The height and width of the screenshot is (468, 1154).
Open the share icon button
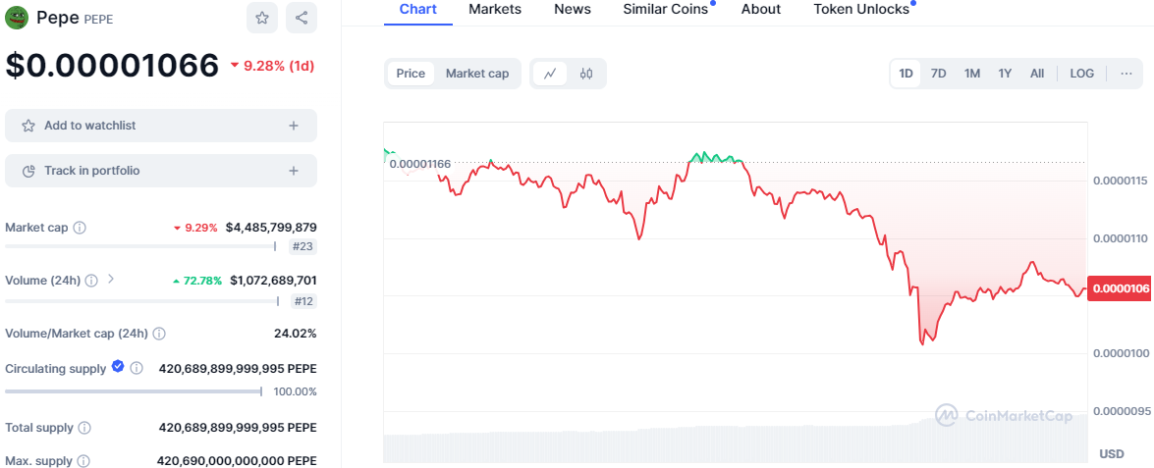click(301, 19)
